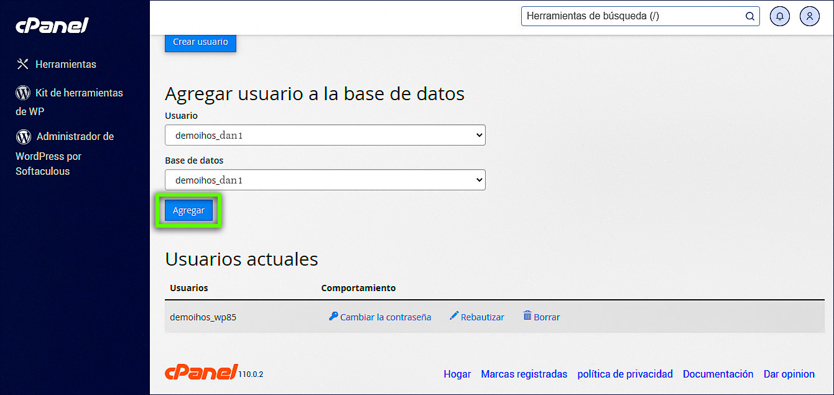Click the search magnifier icon
The height and width of the screenshot is (395, 834).
(749, 16)
